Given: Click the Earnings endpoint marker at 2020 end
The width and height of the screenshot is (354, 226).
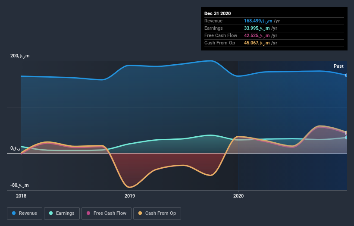Looking at the screenshot, I should (347, 138).
